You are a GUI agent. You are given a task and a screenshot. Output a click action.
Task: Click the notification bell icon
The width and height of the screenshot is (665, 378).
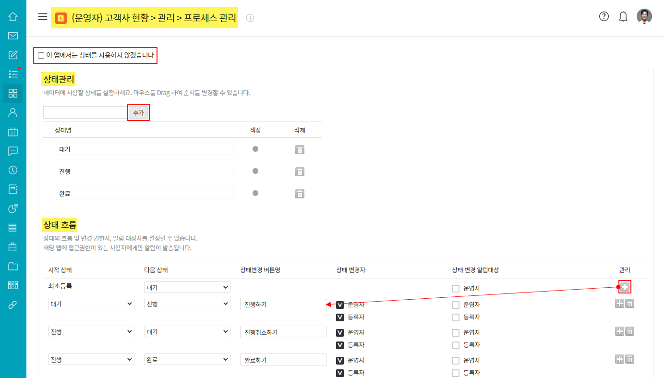tap(623, 17)
